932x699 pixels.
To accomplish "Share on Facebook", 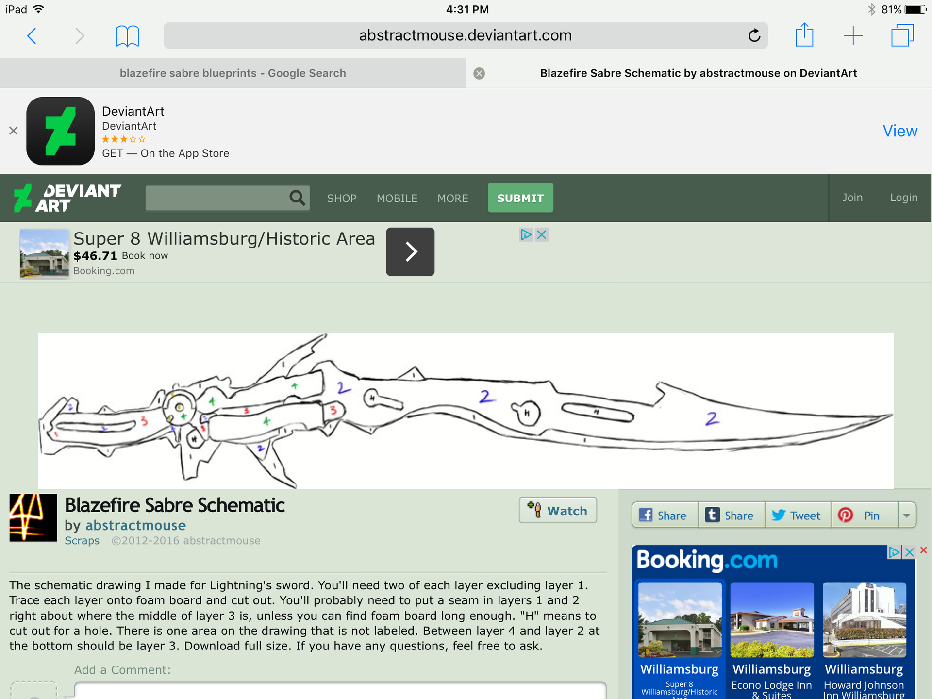I will tap(665, 515).
